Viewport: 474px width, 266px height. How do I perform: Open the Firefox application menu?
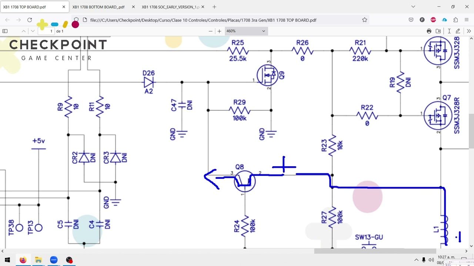coord(467,20)
